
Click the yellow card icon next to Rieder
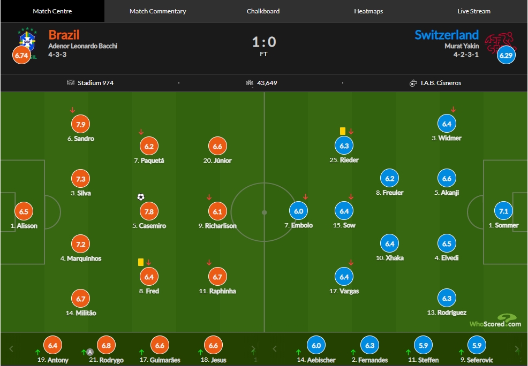(343, 131)
